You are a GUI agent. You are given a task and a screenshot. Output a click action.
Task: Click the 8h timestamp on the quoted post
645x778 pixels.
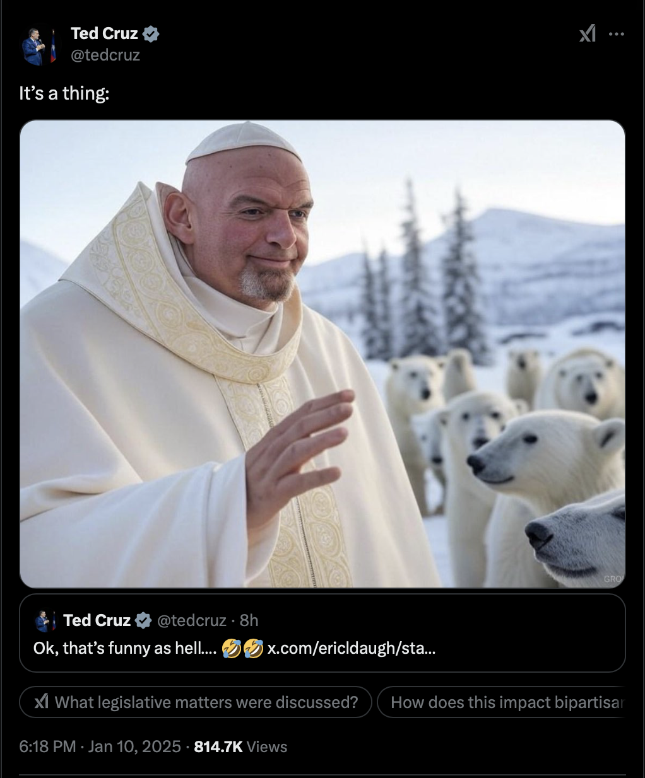pyautogui.click(x=249, y=620)
